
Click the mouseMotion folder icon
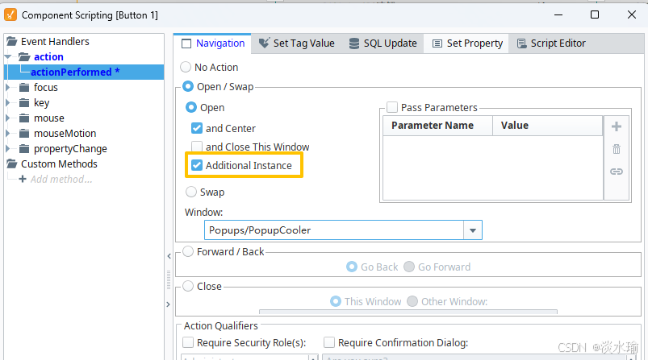click(x=24, y=133)
